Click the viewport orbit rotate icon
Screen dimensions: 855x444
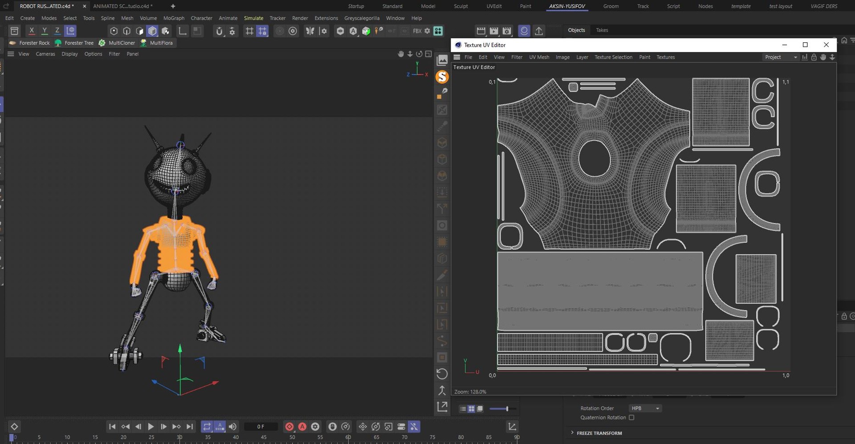tap(419, 54)
